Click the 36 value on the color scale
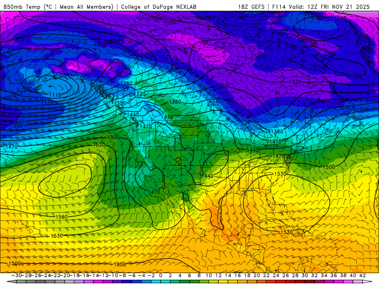The width and height of the screenshot is (379, 284). tap(334, 275)
